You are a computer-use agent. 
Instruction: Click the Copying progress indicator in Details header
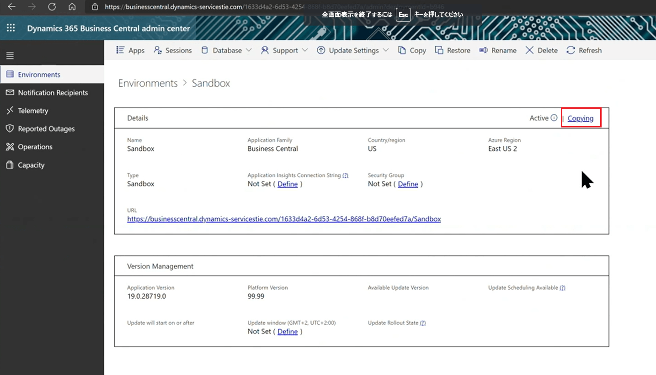(x=580, y=118)
